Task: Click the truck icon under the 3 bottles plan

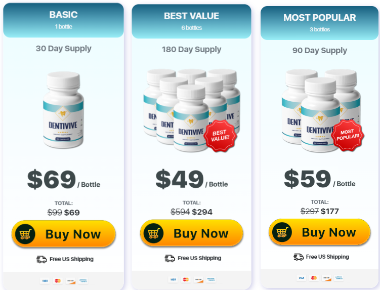Action: coord(299,257)
